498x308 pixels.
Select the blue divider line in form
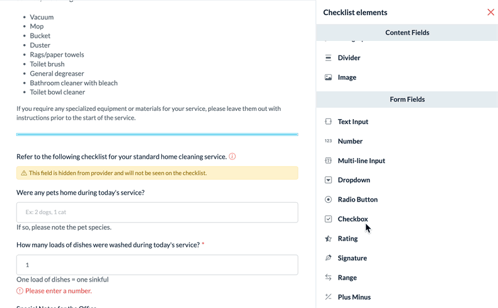click(157, 135)
